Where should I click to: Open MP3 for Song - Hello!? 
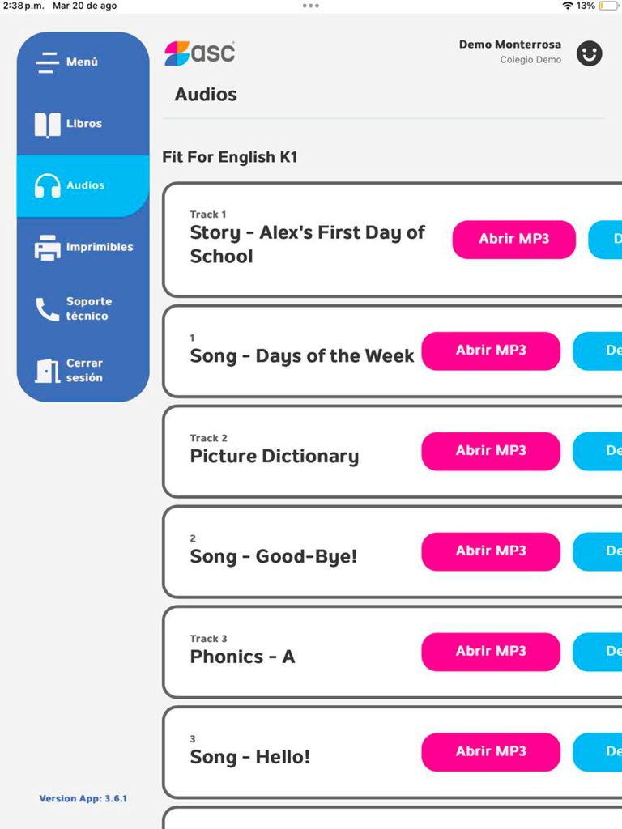pos(491,752)
